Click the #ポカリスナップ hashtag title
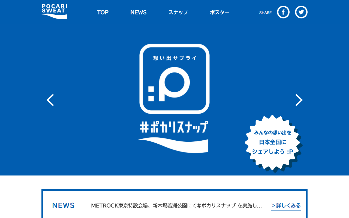The image size is (349, 218). (174, 127)
